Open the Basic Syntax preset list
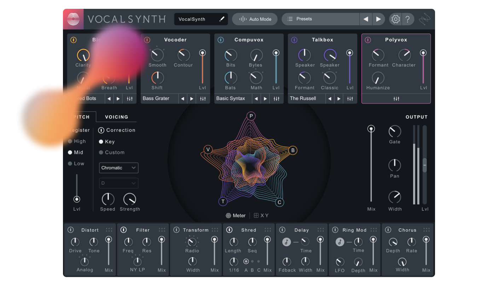This screenshot has height=286, width=498. click(233, 99)
